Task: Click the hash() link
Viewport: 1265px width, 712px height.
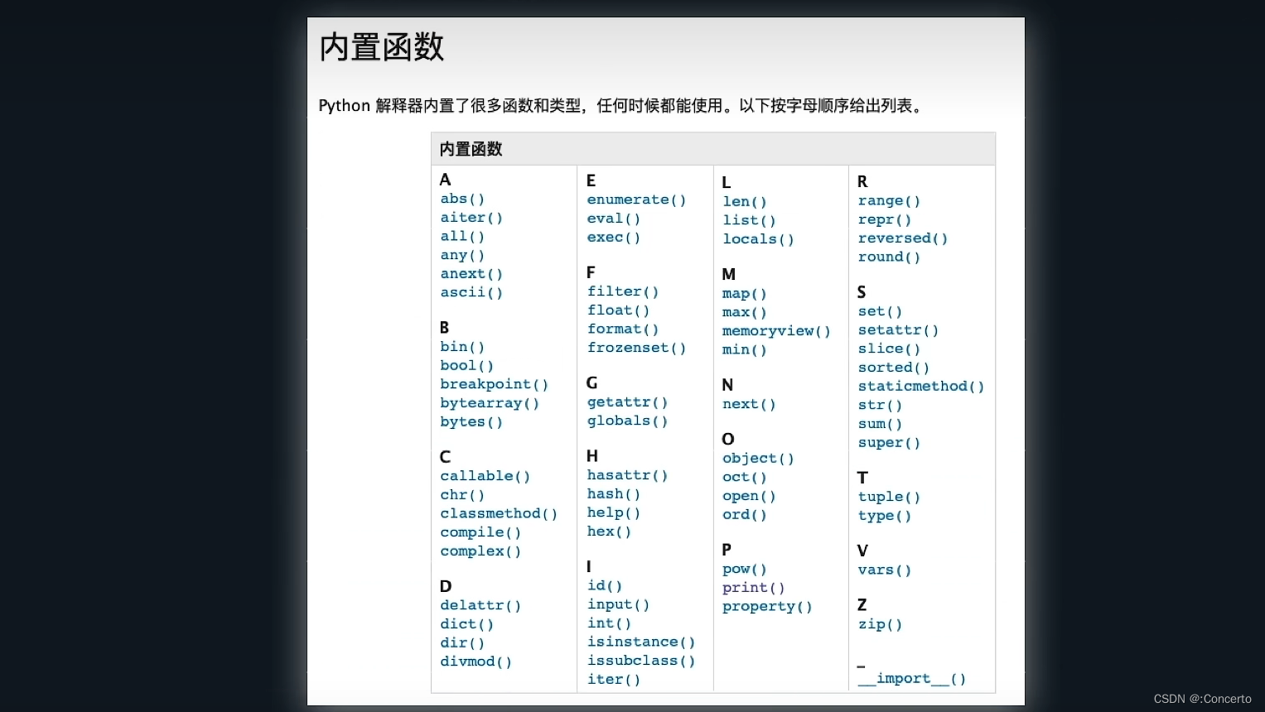Action: pyautogui.click(x=614, y=494)
